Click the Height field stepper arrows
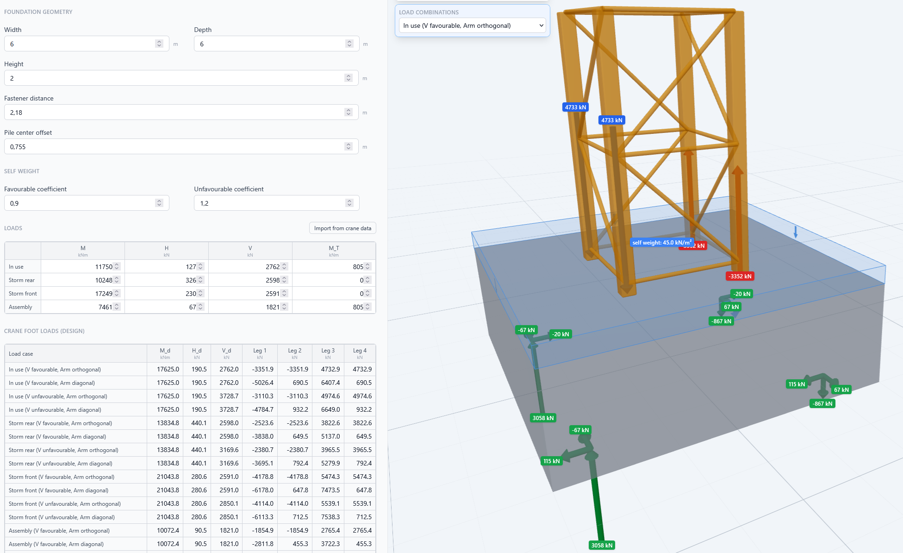 (349, 78)
